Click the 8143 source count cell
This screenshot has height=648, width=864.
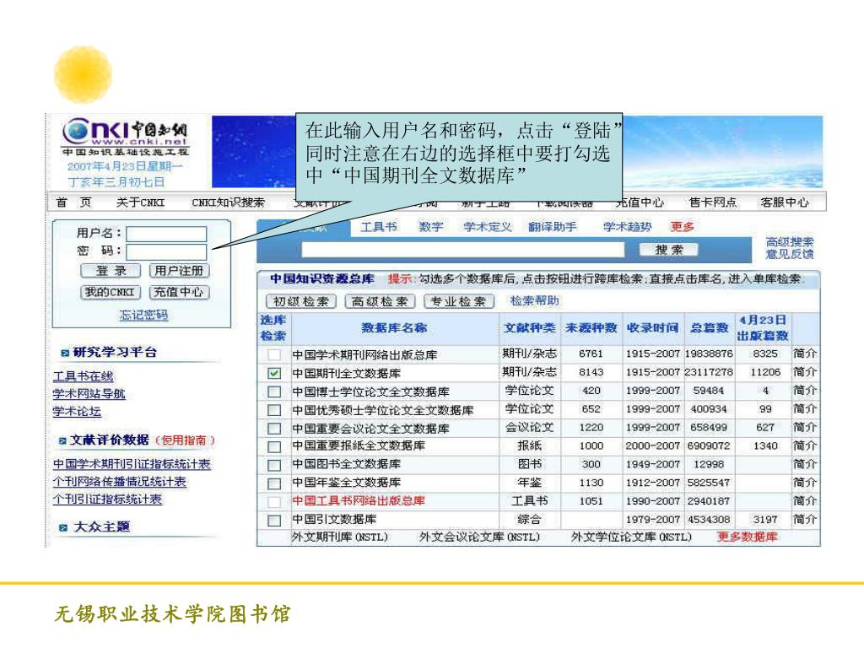click(x=591, y=372)
